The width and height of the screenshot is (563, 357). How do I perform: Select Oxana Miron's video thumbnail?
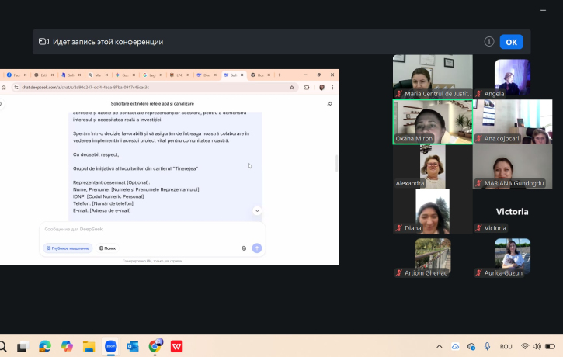[x=432, y=122]
